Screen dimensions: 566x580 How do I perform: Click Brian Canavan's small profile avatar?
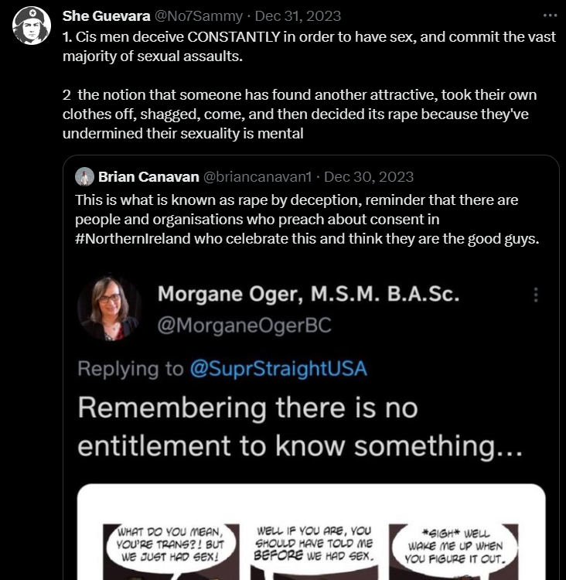[x=84, y=177]
